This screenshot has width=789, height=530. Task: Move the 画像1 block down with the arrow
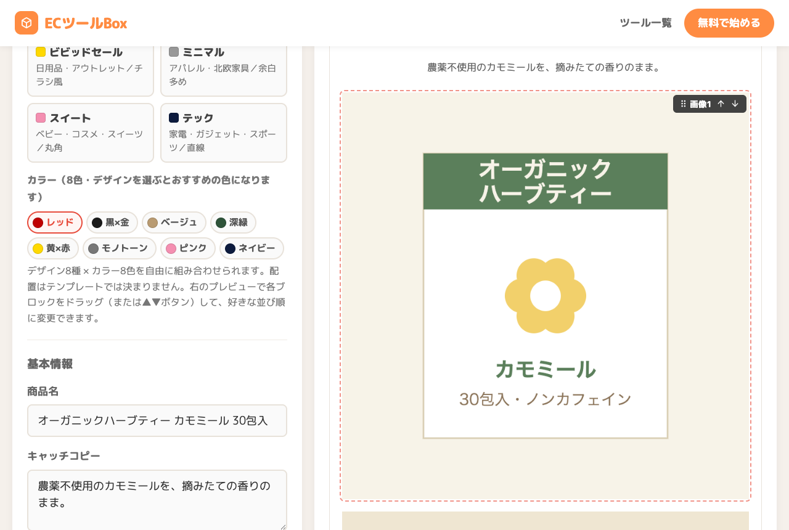[x=735, y=104]
